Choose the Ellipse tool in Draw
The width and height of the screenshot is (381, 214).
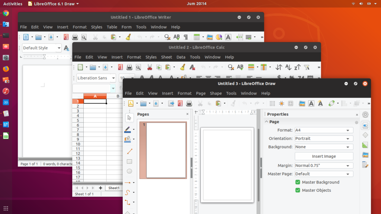(129, 171)
